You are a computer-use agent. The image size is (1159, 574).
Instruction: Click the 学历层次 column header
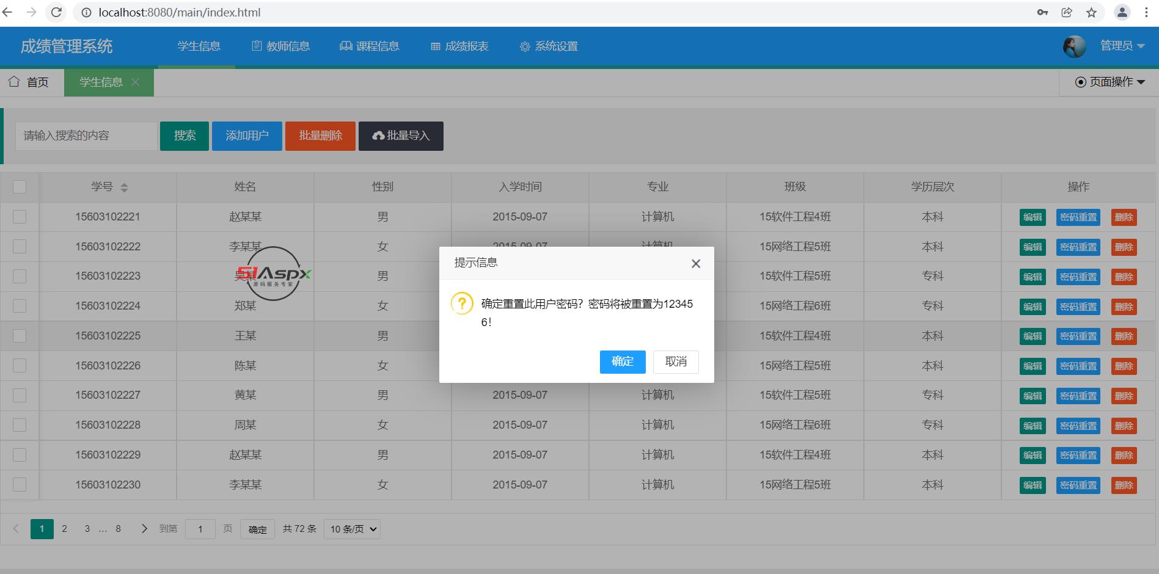[932, 187]
